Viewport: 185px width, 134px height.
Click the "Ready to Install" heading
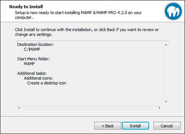(26, 7)
